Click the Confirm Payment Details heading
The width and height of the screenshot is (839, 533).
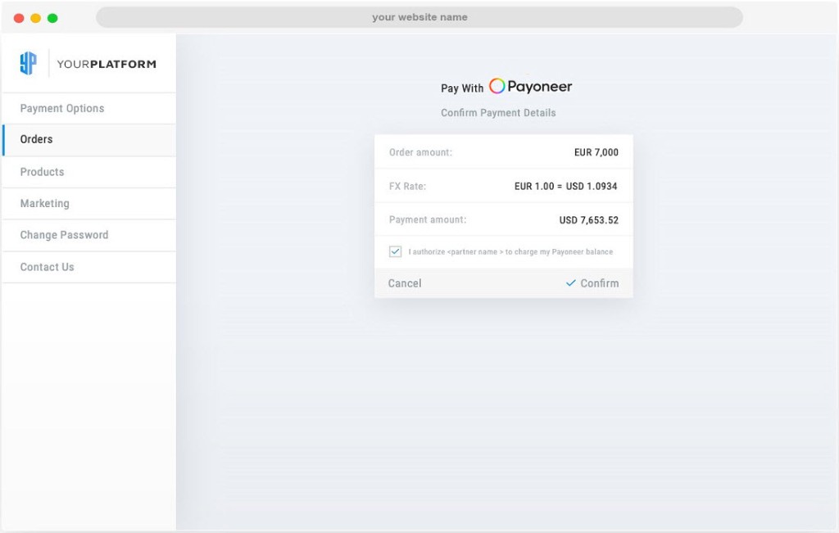(x=498, y=113)
